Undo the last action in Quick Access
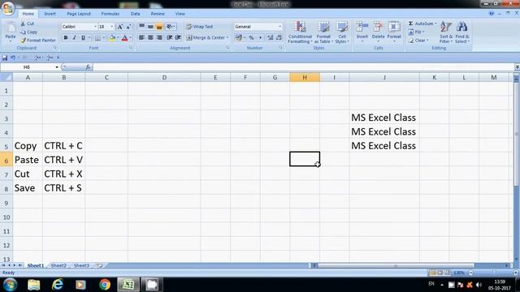This screenshot has height=292, width=520. tap(13, 58)
